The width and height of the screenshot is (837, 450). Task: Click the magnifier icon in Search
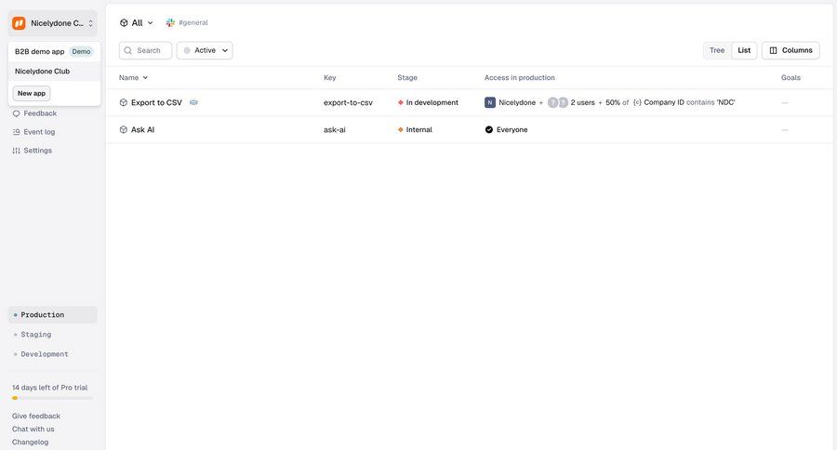click(x=128, y=50)
